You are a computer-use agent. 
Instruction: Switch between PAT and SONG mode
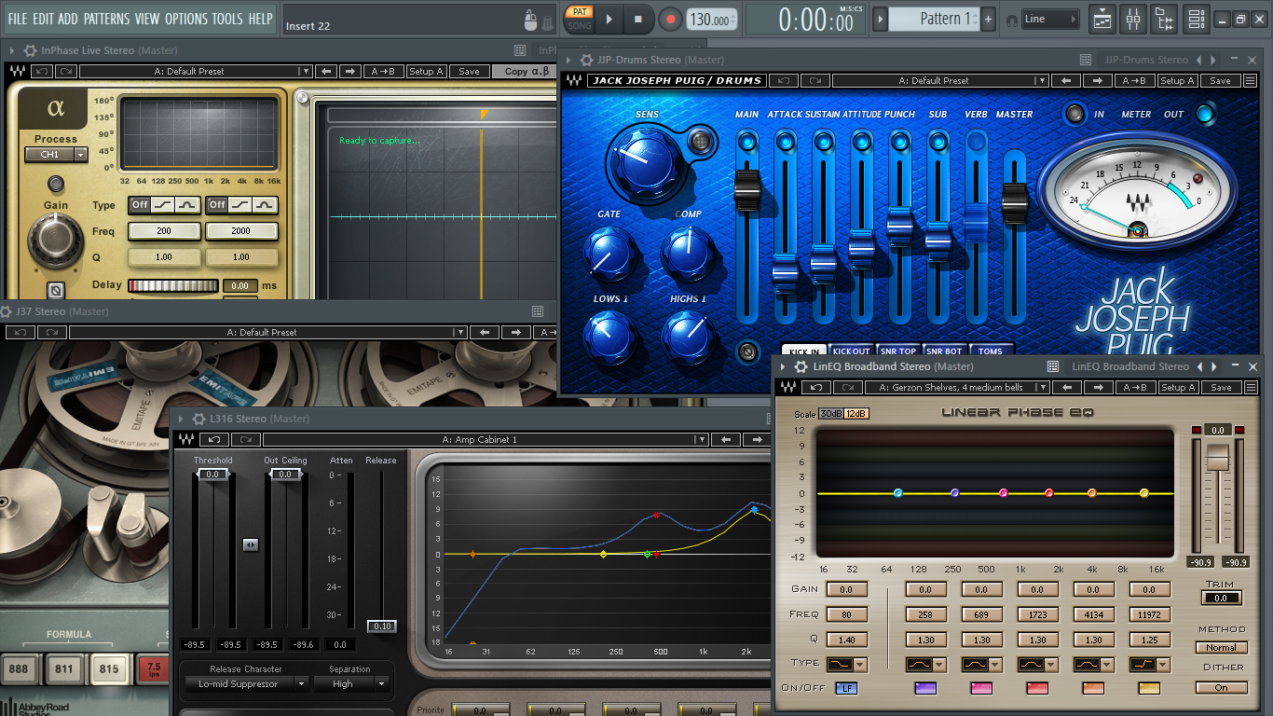tap(580, 19)
